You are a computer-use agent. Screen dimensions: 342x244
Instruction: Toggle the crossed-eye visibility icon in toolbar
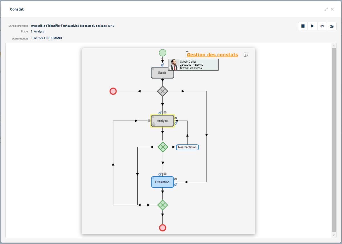coord(322,26)
